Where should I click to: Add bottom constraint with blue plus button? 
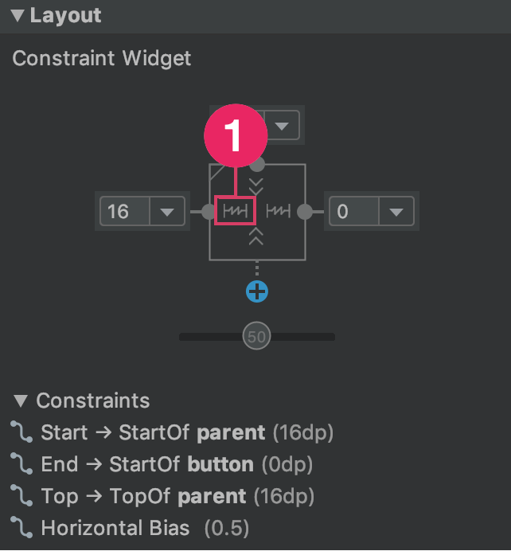[x=257, y=291]
